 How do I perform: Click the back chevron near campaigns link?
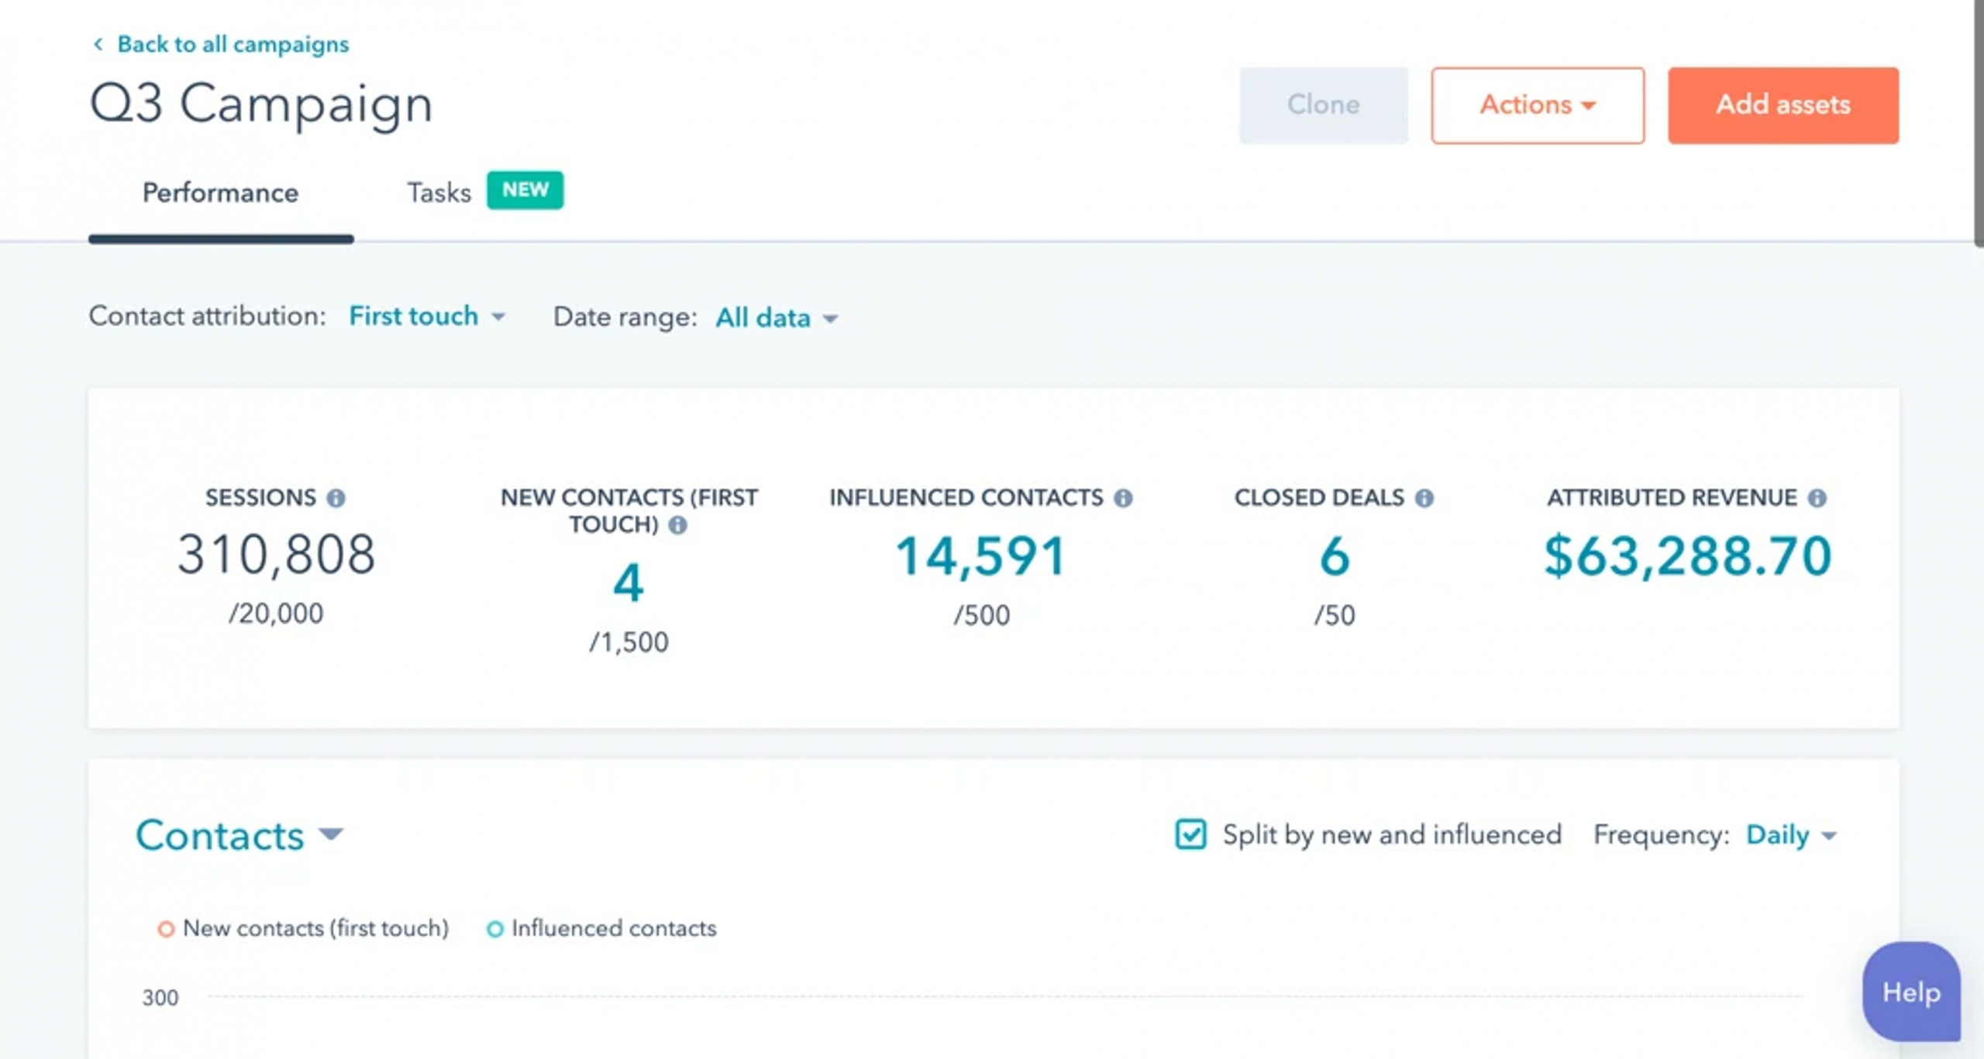pyautogui.click(x=98, y=44)
